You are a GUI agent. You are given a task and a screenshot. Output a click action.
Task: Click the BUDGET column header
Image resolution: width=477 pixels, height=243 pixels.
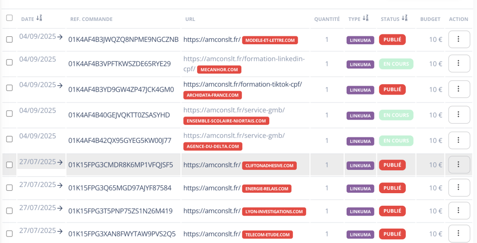(x=430, y=19)
